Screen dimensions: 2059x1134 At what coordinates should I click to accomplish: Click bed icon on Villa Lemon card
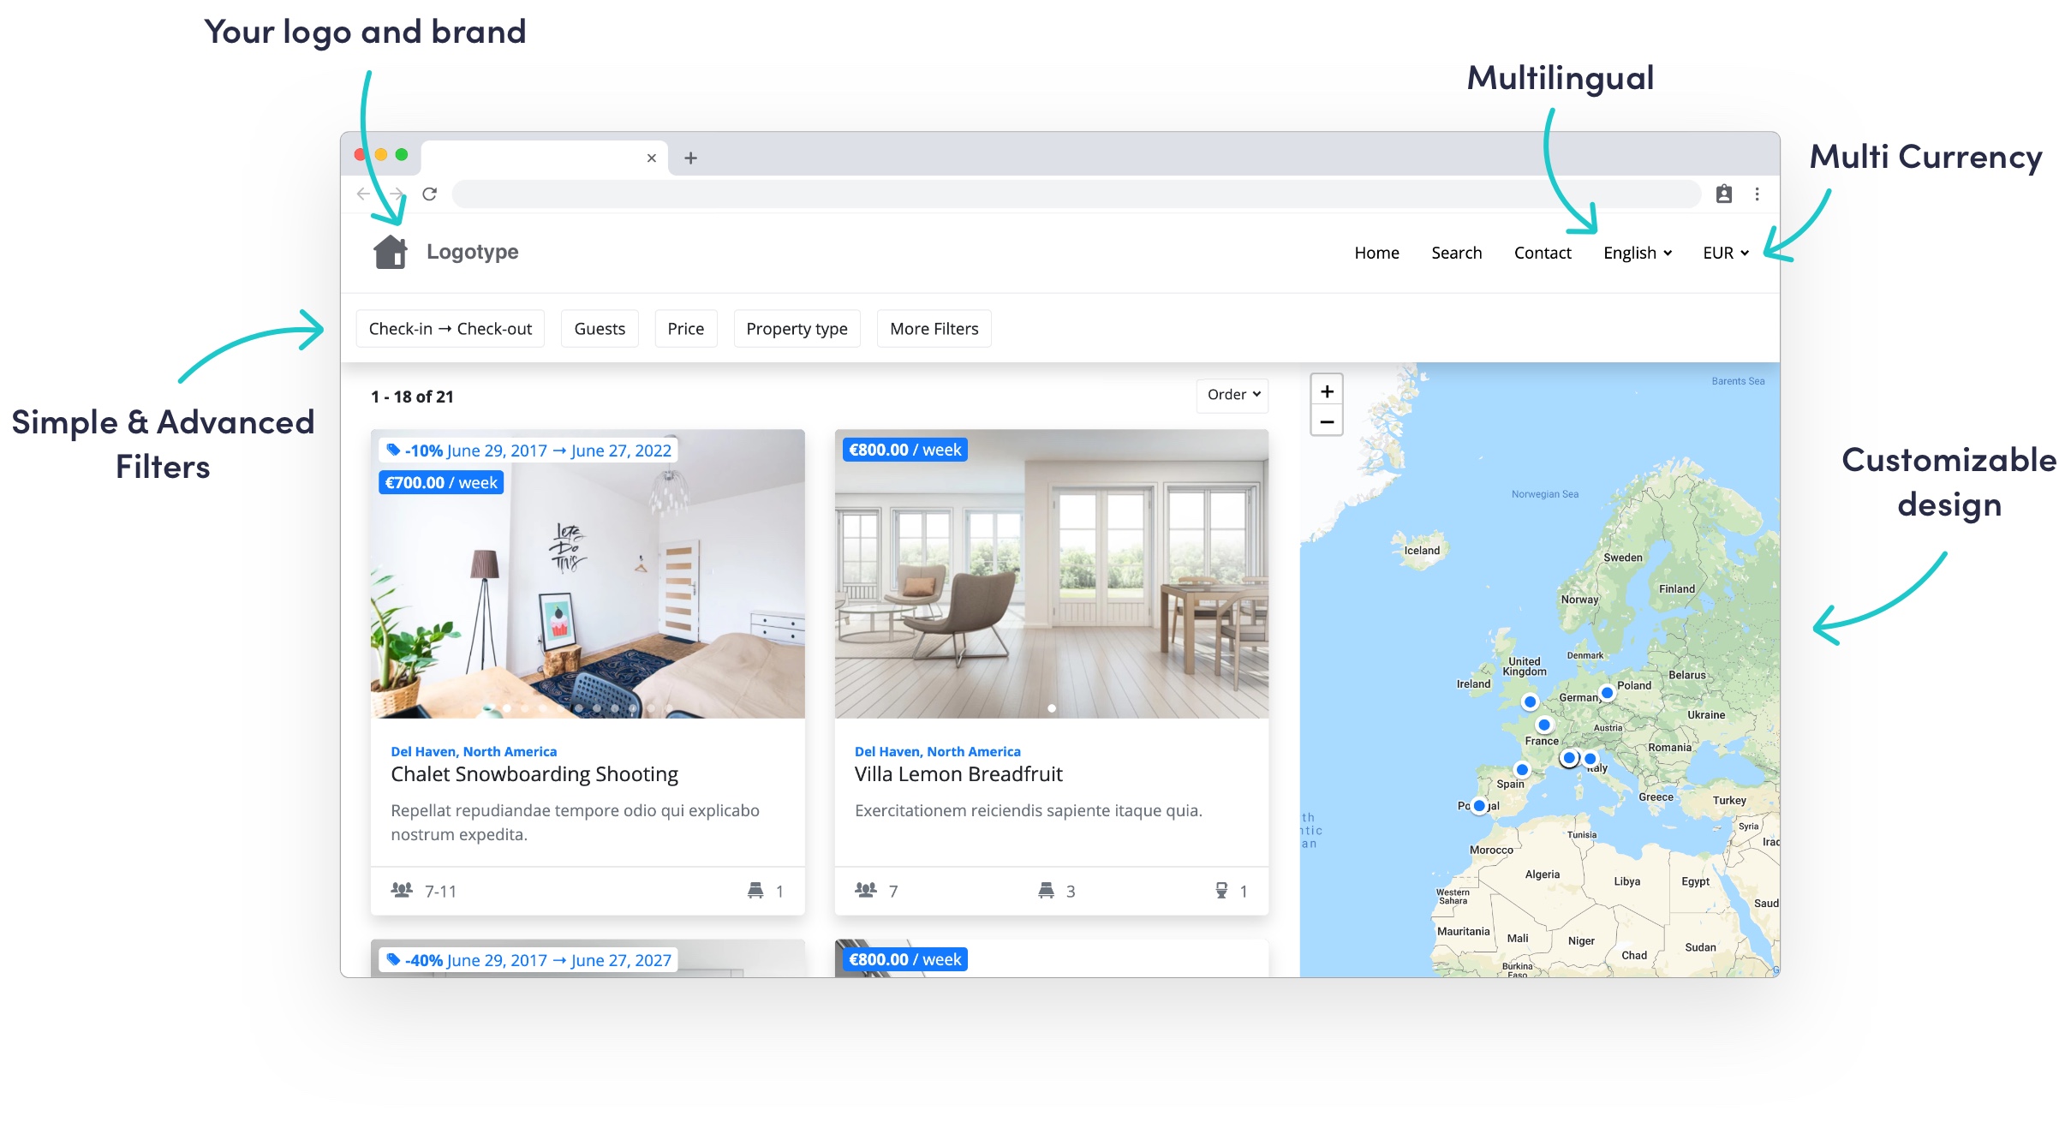pyautogui.click(x=1046, y=891)
